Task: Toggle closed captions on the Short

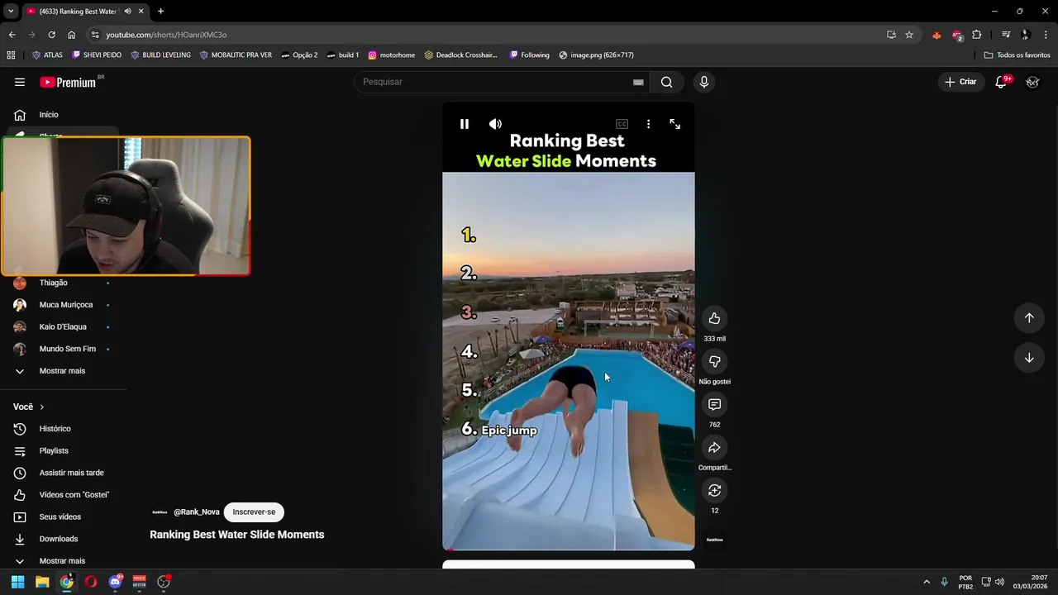Action: [x=622, y=124]
